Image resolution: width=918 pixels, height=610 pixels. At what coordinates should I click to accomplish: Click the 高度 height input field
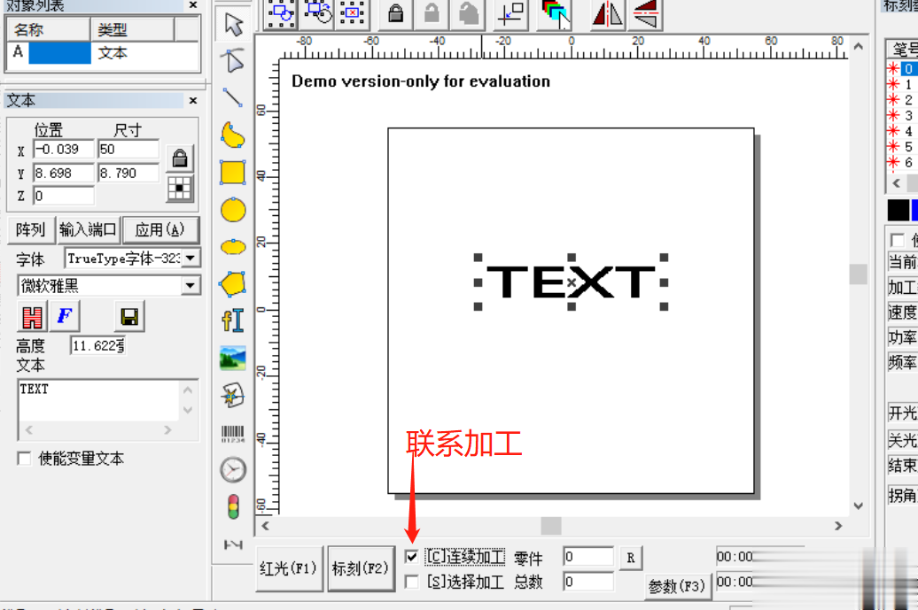click(x=97, y=345)
